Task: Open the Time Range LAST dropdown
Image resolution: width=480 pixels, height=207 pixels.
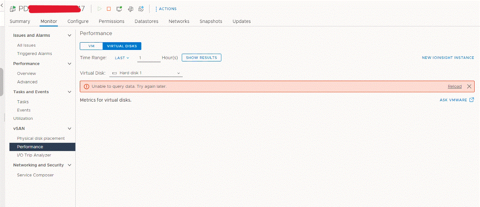Action: coord(122,58)
